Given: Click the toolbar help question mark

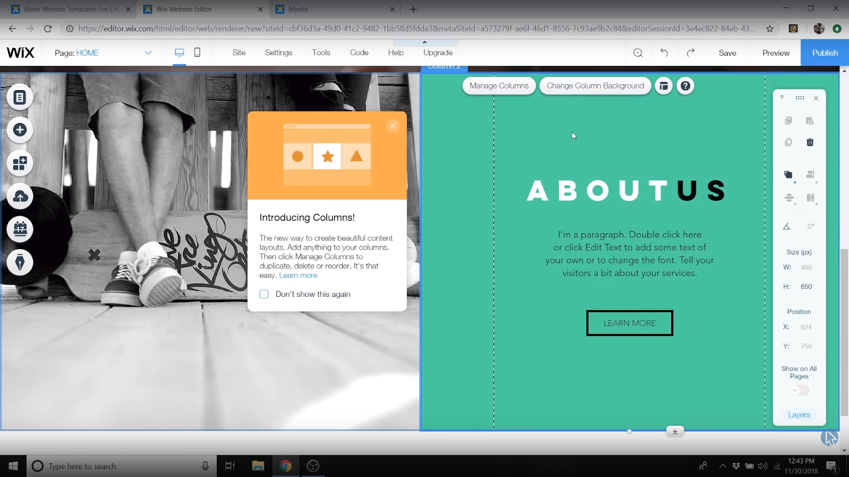Looking at the screenshot, I should [782, 98].
